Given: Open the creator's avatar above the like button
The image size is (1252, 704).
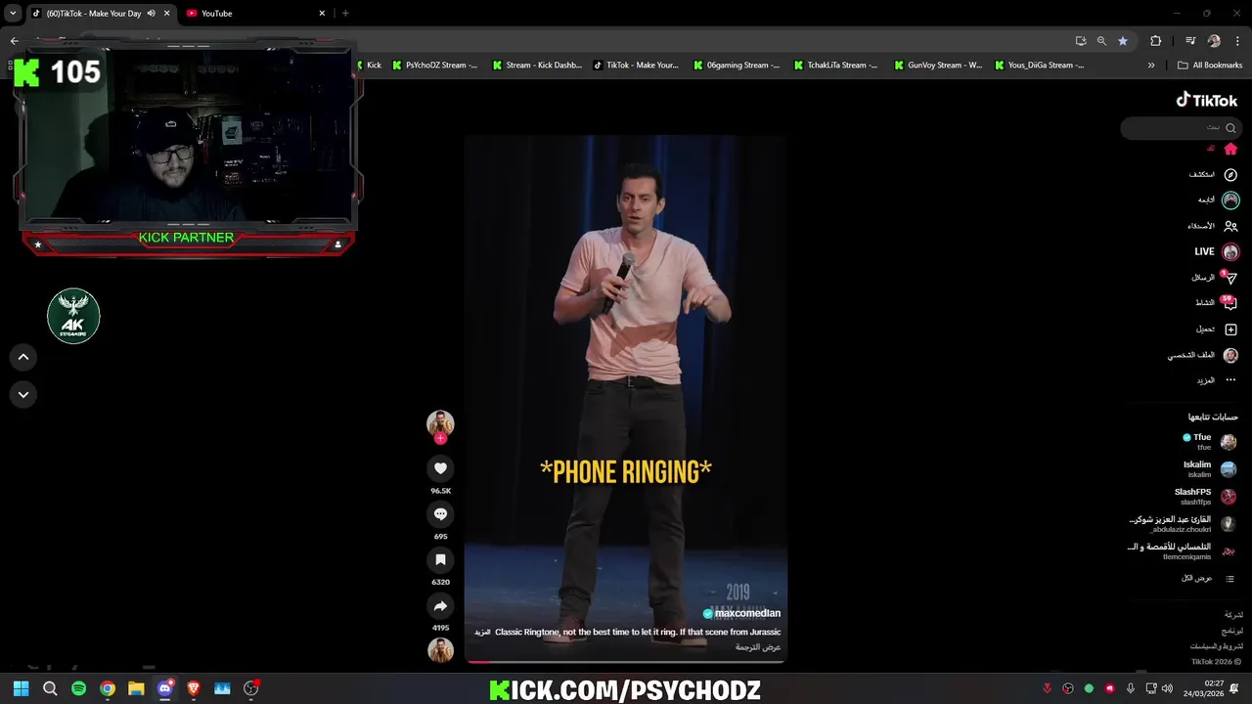Looking at the screenshot, I should (440, 422).
